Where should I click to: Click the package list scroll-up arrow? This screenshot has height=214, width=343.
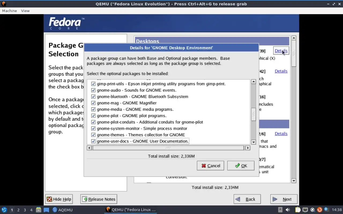coord(253,82)
